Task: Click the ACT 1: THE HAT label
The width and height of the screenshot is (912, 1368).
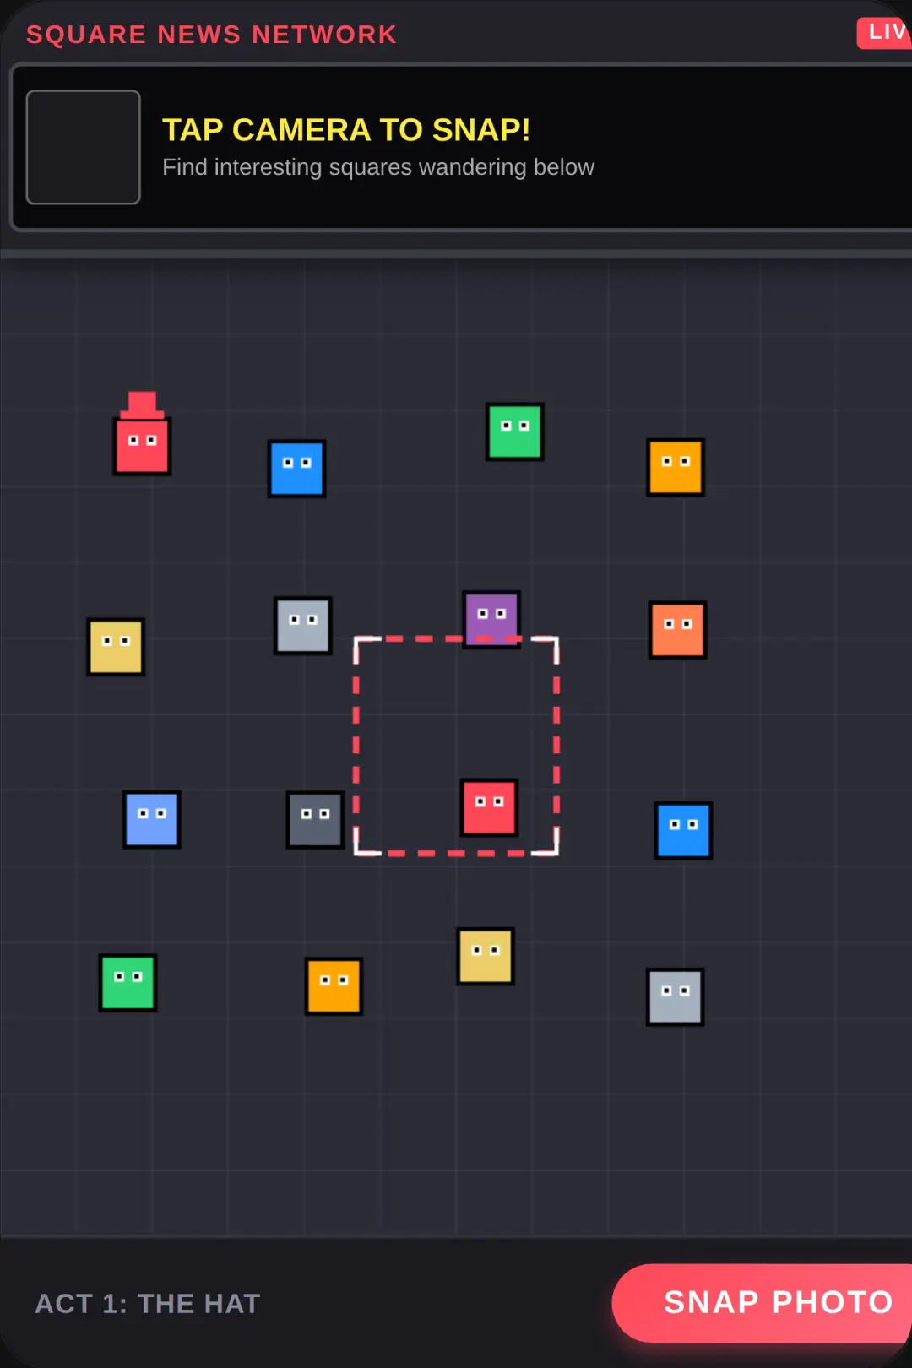Action: 148,1304
